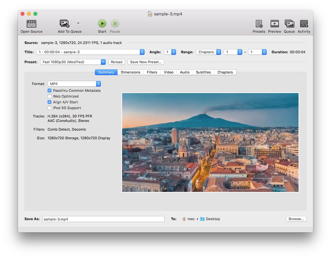Click Save New Preset
331x258 pixels.
[146, 62]
